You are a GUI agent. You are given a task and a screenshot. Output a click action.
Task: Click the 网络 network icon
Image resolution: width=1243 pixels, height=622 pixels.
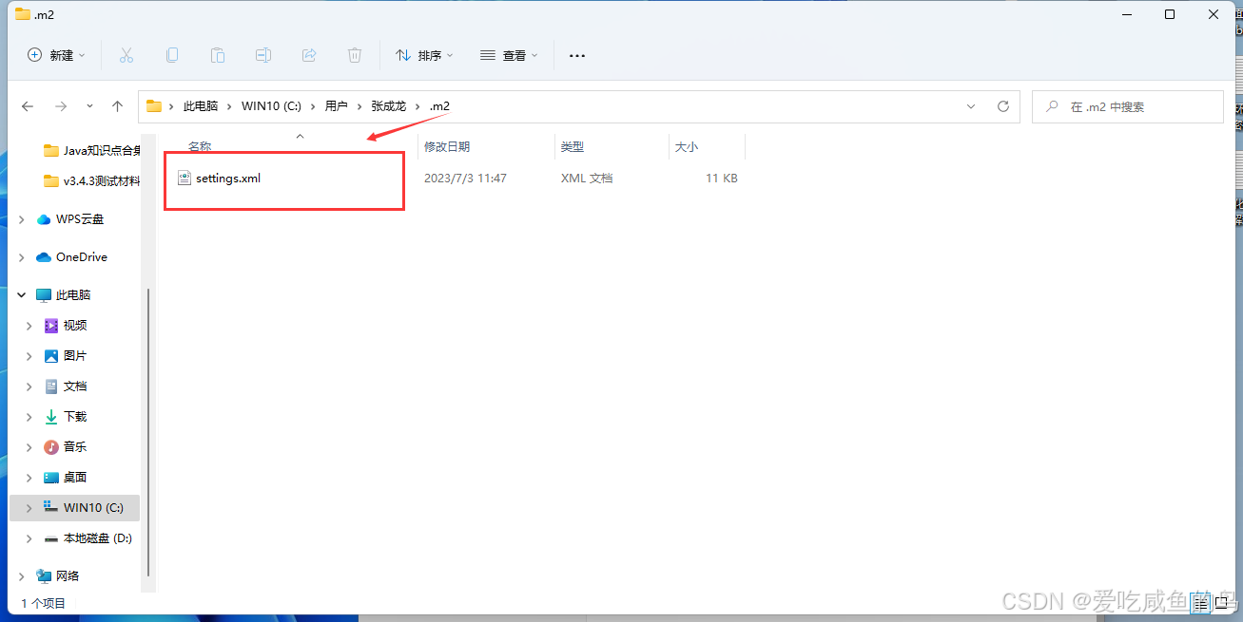click(x=44, y=576)
